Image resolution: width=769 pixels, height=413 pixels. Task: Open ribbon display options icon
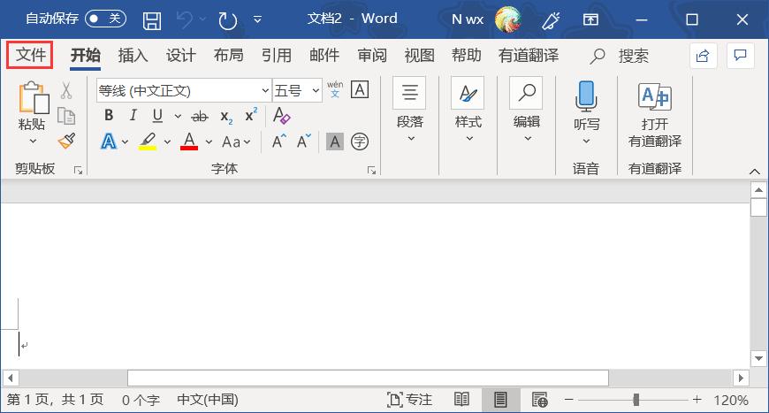[x=590, y=19]
